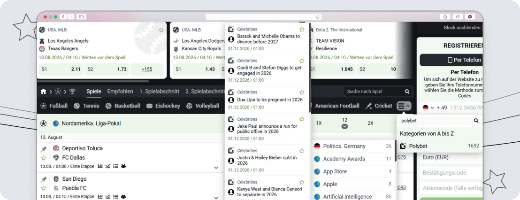
Task: Open the list icon for San Diego match
Action: [116, 196]
